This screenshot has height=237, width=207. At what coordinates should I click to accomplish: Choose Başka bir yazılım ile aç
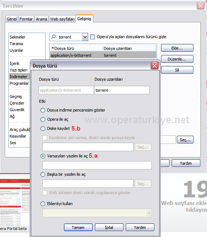tap(43, 174)
